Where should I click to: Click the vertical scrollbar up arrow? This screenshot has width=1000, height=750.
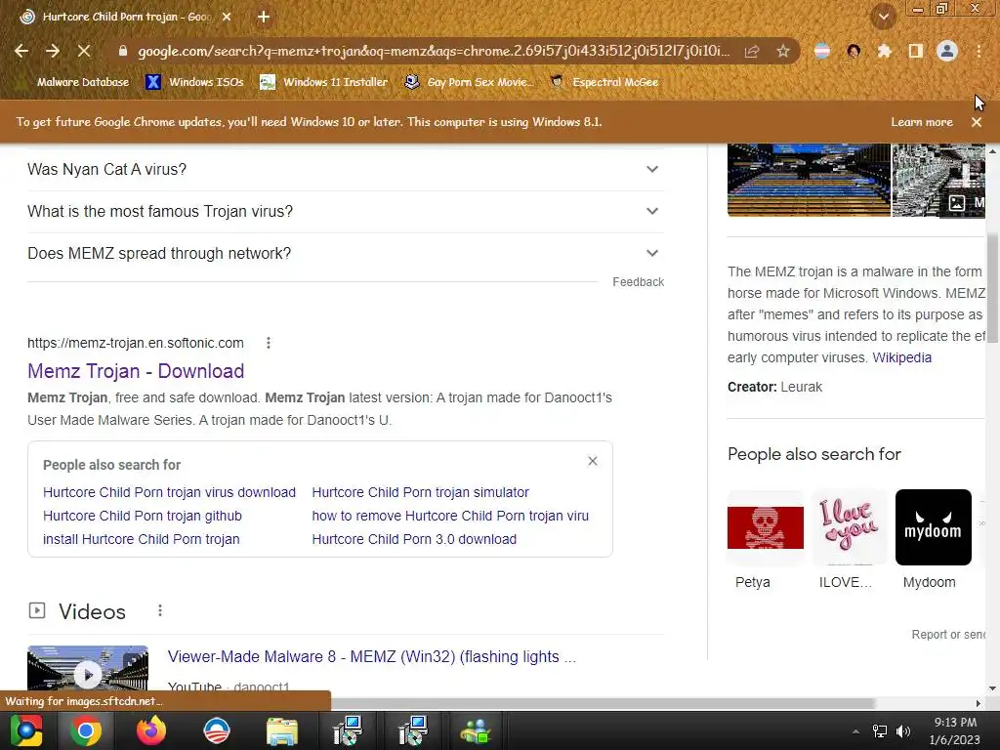coord(992,151)
